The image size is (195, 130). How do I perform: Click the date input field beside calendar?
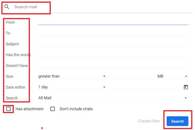148,87
